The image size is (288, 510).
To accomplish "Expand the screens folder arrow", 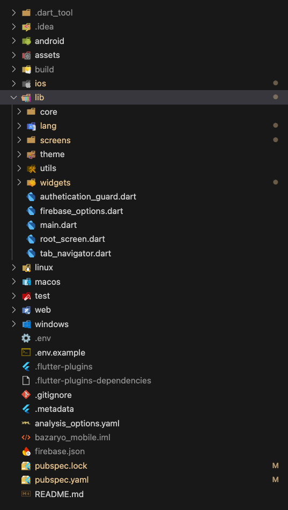I will pyautogui.click(x=19, y=140).
